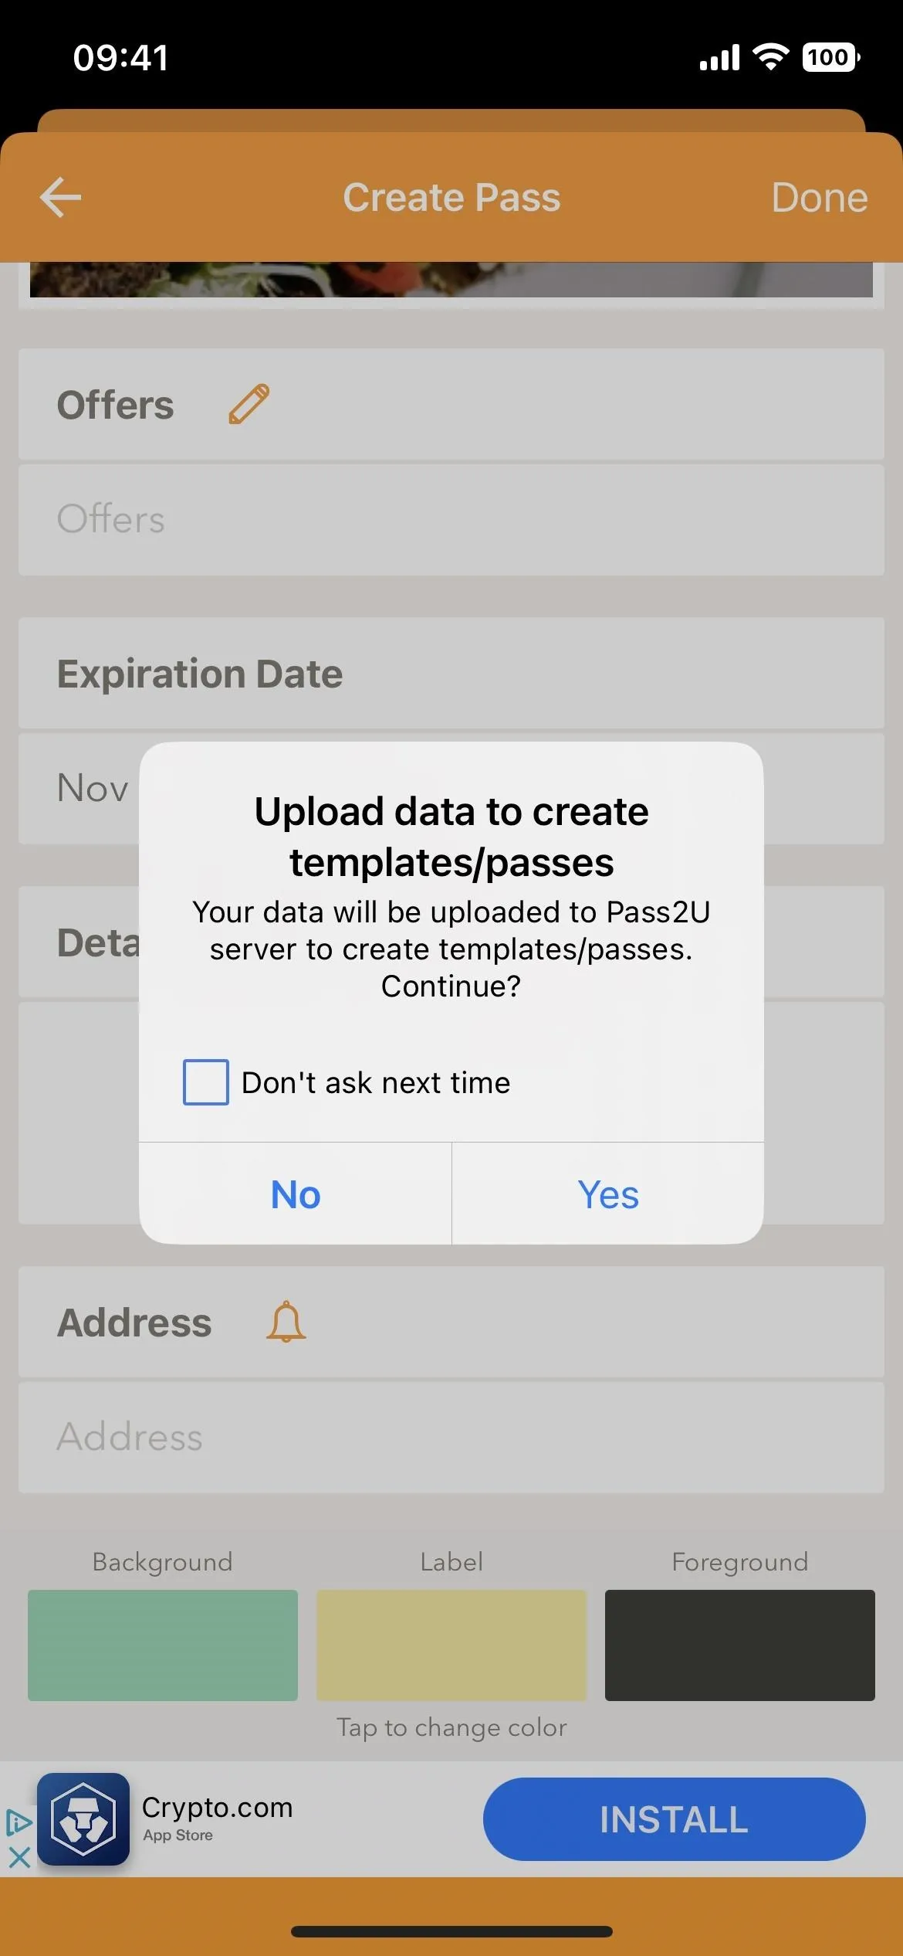Change the yellow Label color swatch
Screen dimensions: 903x1956
point(451,1645)
